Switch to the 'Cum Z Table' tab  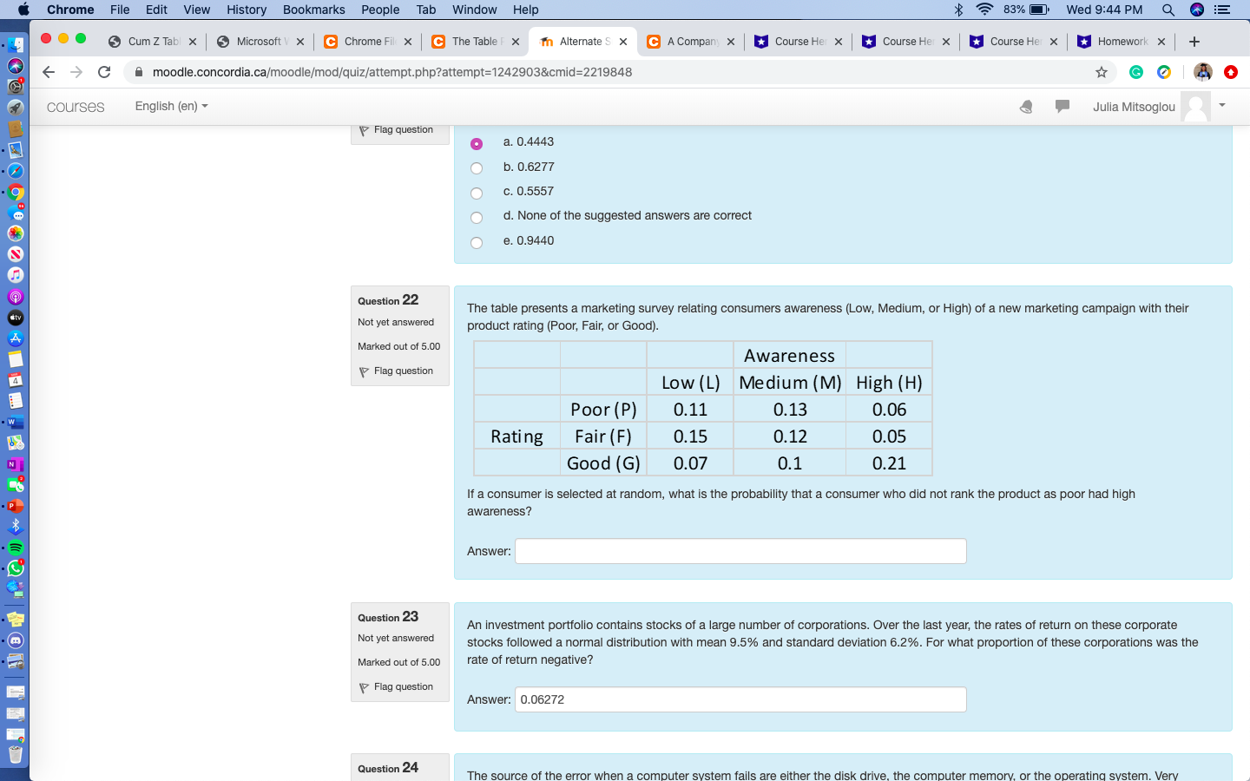click(x=153, y=42)
